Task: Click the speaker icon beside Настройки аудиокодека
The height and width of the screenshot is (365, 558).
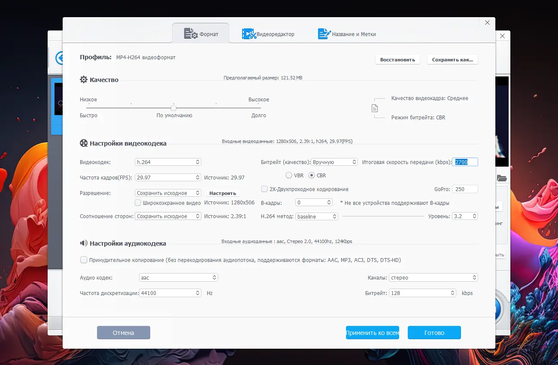Action: 84,243
